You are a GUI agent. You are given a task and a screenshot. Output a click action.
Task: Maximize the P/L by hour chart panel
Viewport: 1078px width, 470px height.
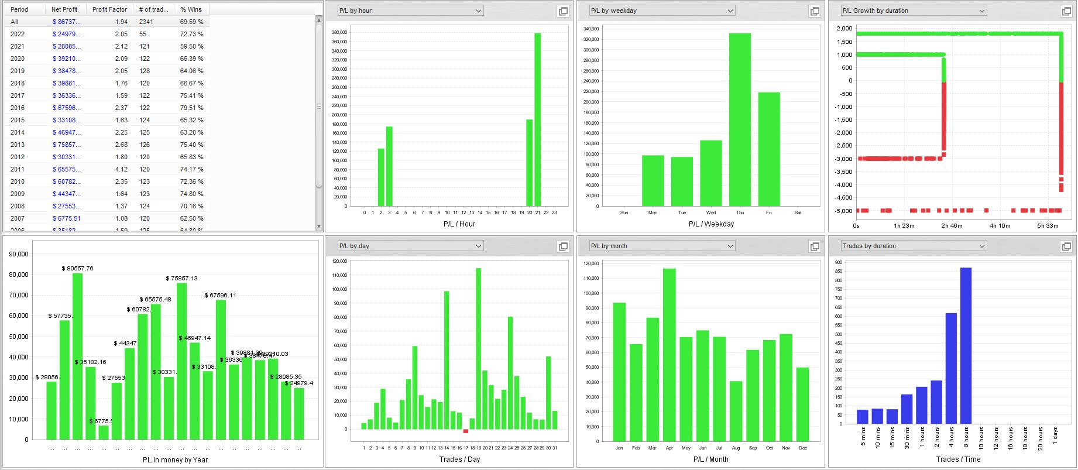[x=563, y=11]
